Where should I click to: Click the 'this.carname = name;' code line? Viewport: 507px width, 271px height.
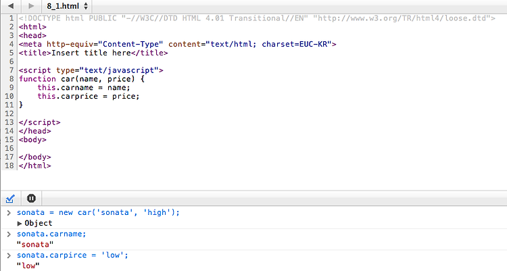click(x=84, y=88)
